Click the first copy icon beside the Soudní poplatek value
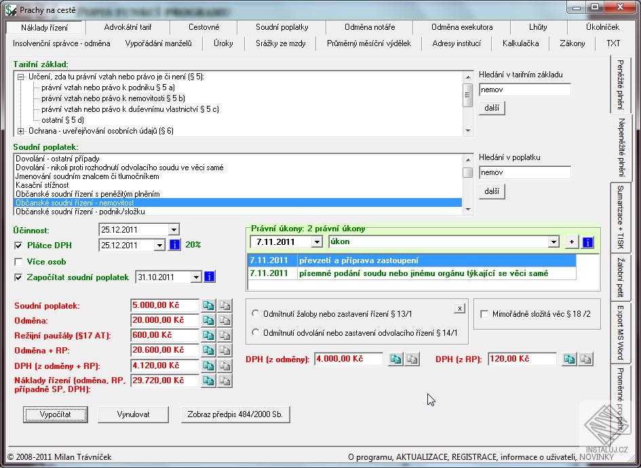The image size is (641, 468). pyautogui.click(x=208, y=306)
